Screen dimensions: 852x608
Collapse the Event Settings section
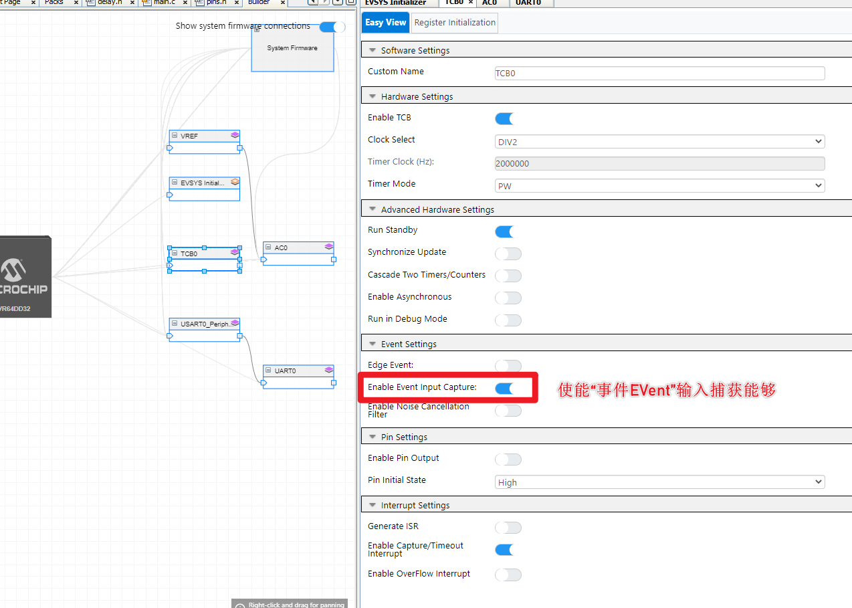pyautogui.click(x=372, y=344)
